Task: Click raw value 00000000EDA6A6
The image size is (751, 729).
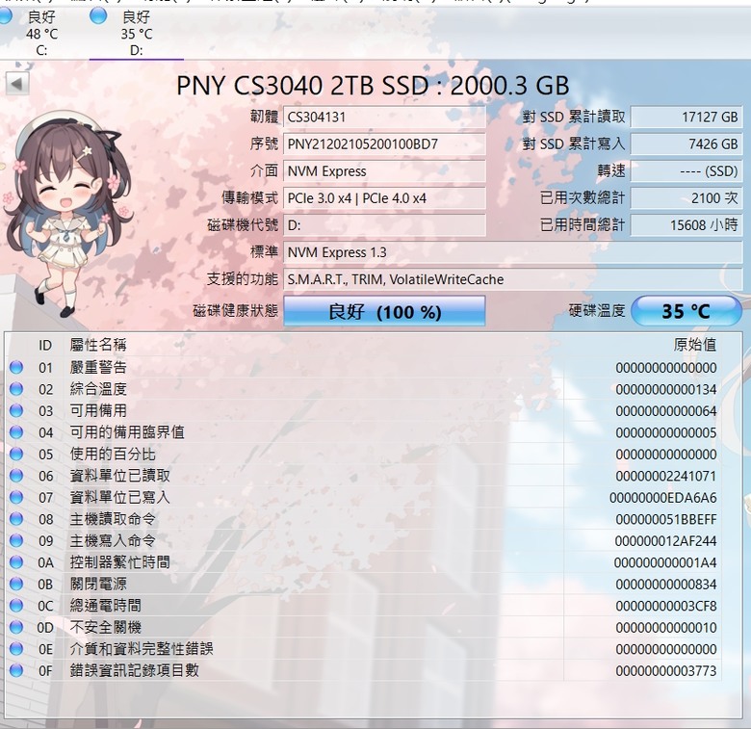Action: pos(663,498)
